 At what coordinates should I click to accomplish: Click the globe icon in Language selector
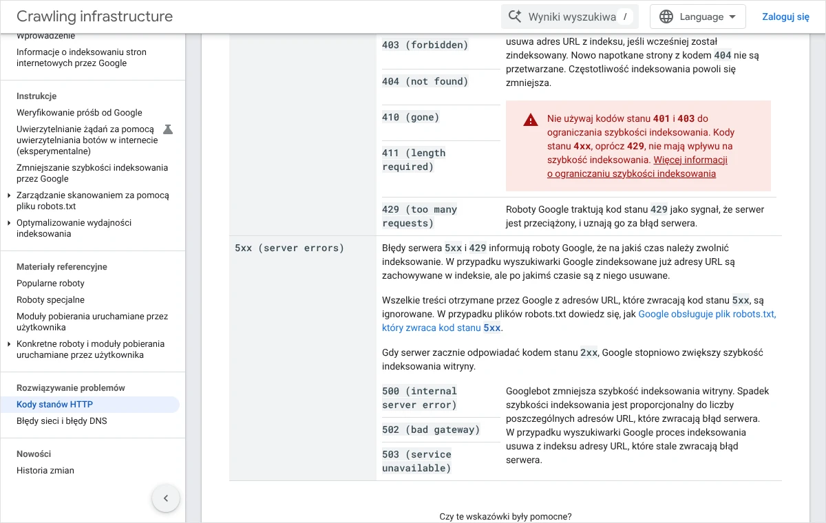666,17
